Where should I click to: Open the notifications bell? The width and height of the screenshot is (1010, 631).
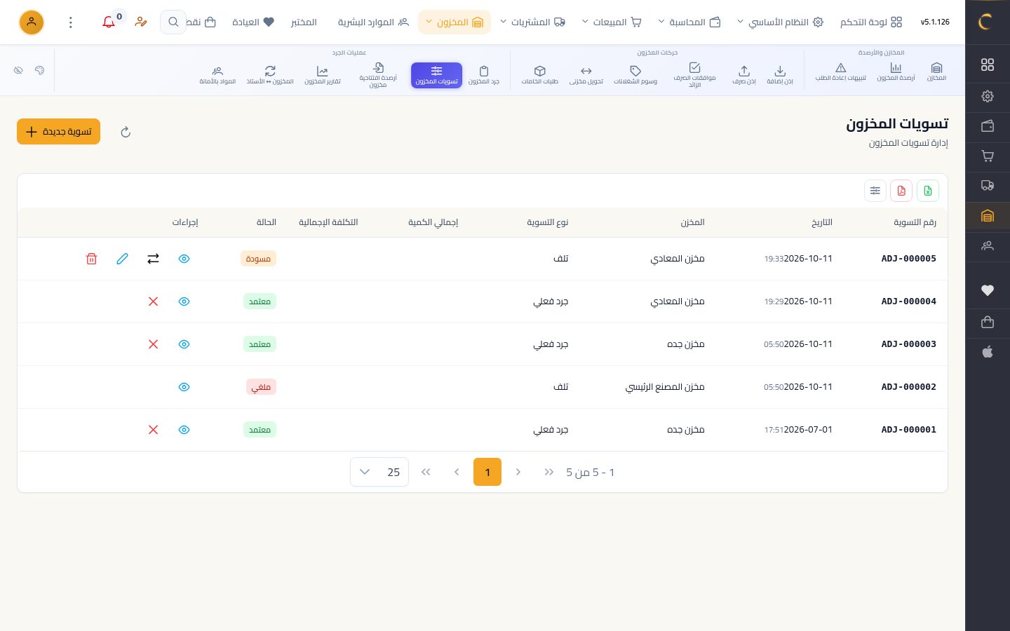109,22
